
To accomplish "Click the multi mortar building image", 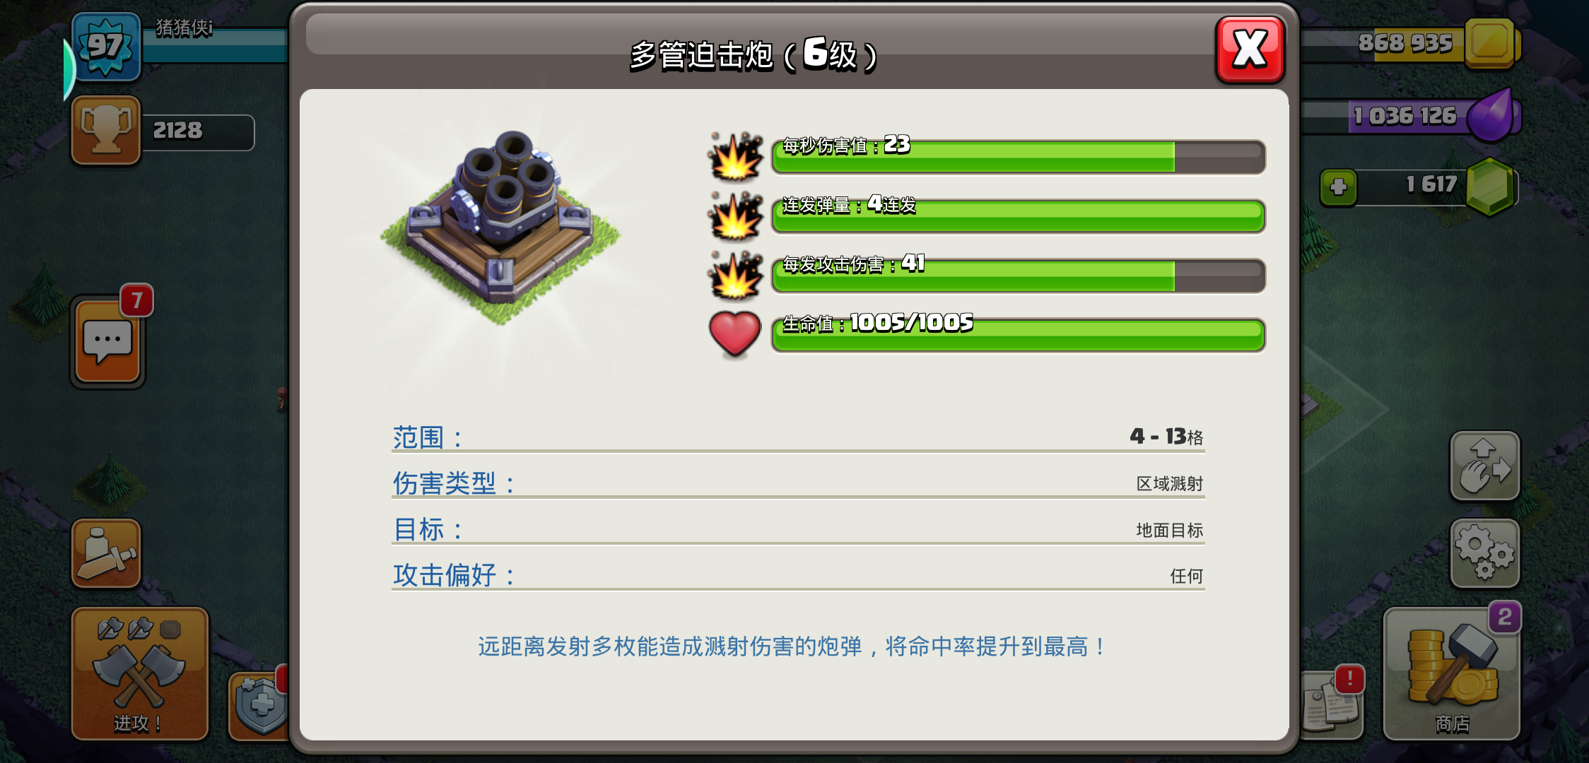I will (x=500, y=226).
